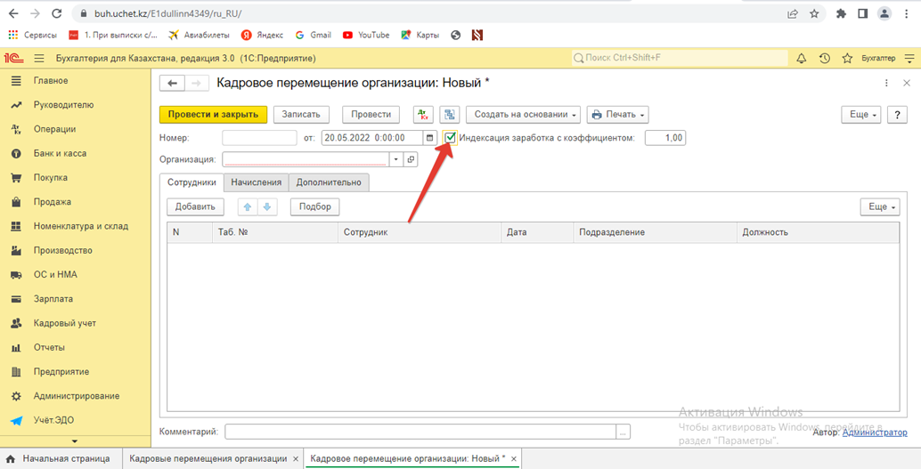Expand the Организация dropdown list

coord(395,159)
